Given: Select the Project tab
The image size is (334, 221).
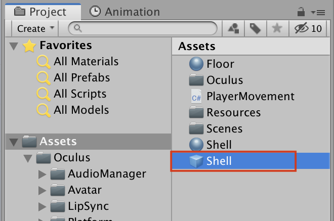Looking at the screenshot, I should pyautogui.click(x=40, y=11).
